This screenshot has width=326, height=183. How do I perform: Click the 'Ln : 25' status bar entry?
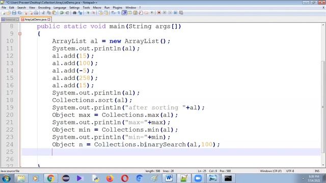coord(202,171)
